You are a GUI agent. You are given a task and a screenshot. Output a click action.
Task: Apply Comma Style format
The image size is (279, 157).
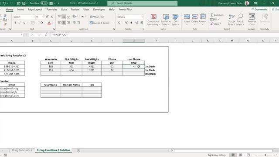131,23
